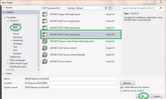Viewport: 166px width, 99px height.
Task: Select the Test template category
Action: pos(15,47)
